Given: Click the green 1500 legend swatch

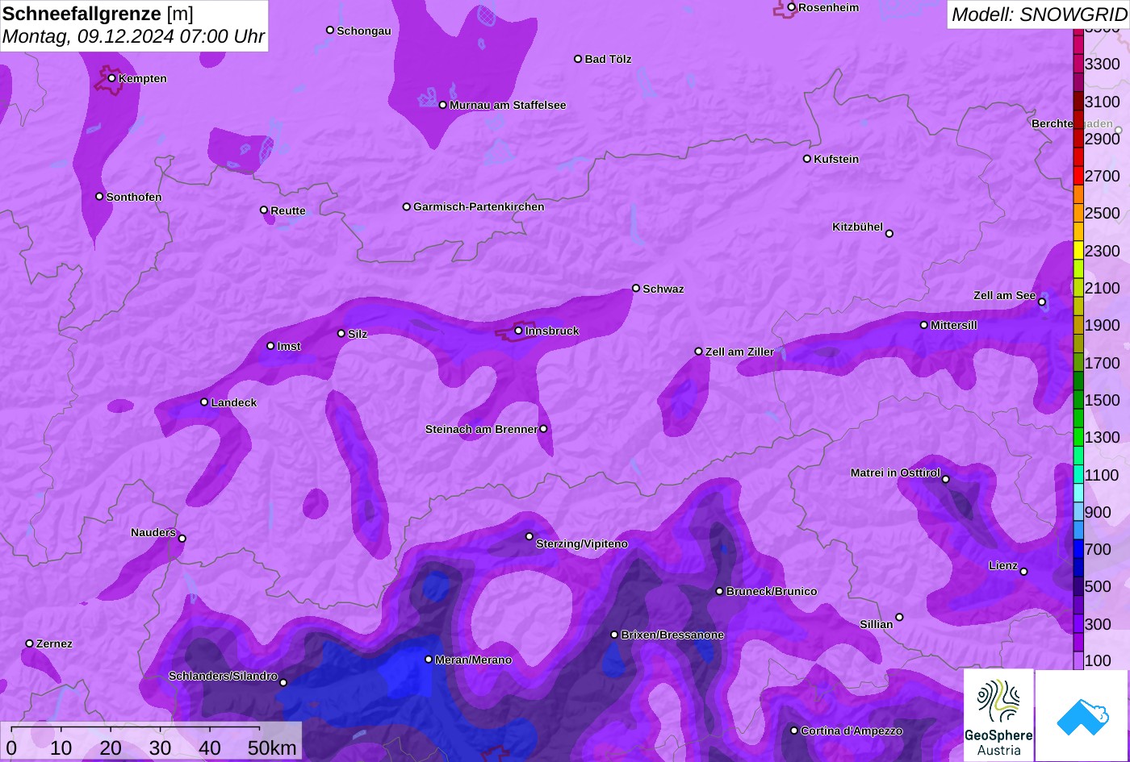Looking at the screenshot, I should (1078, 400).
